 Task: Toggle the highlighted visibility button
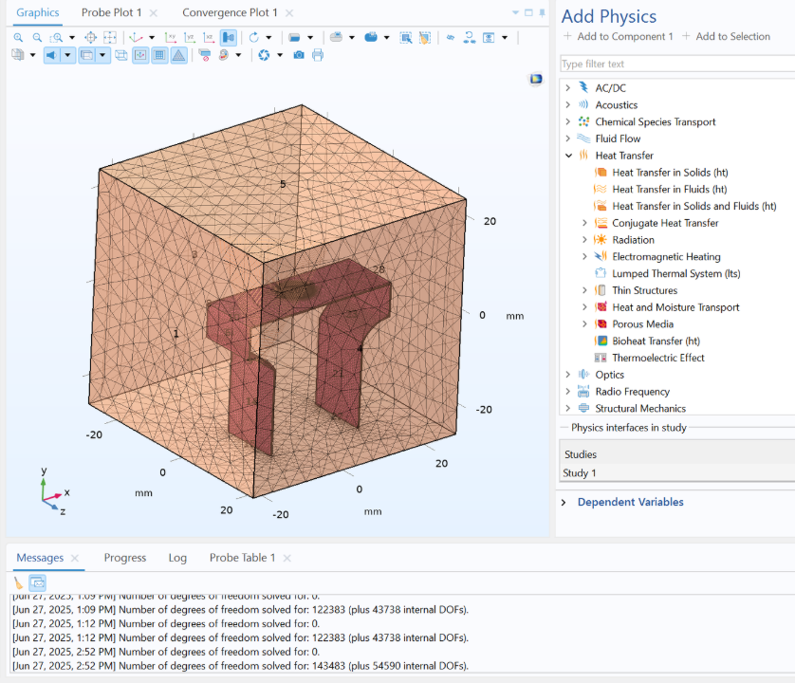tap(86, 55)
